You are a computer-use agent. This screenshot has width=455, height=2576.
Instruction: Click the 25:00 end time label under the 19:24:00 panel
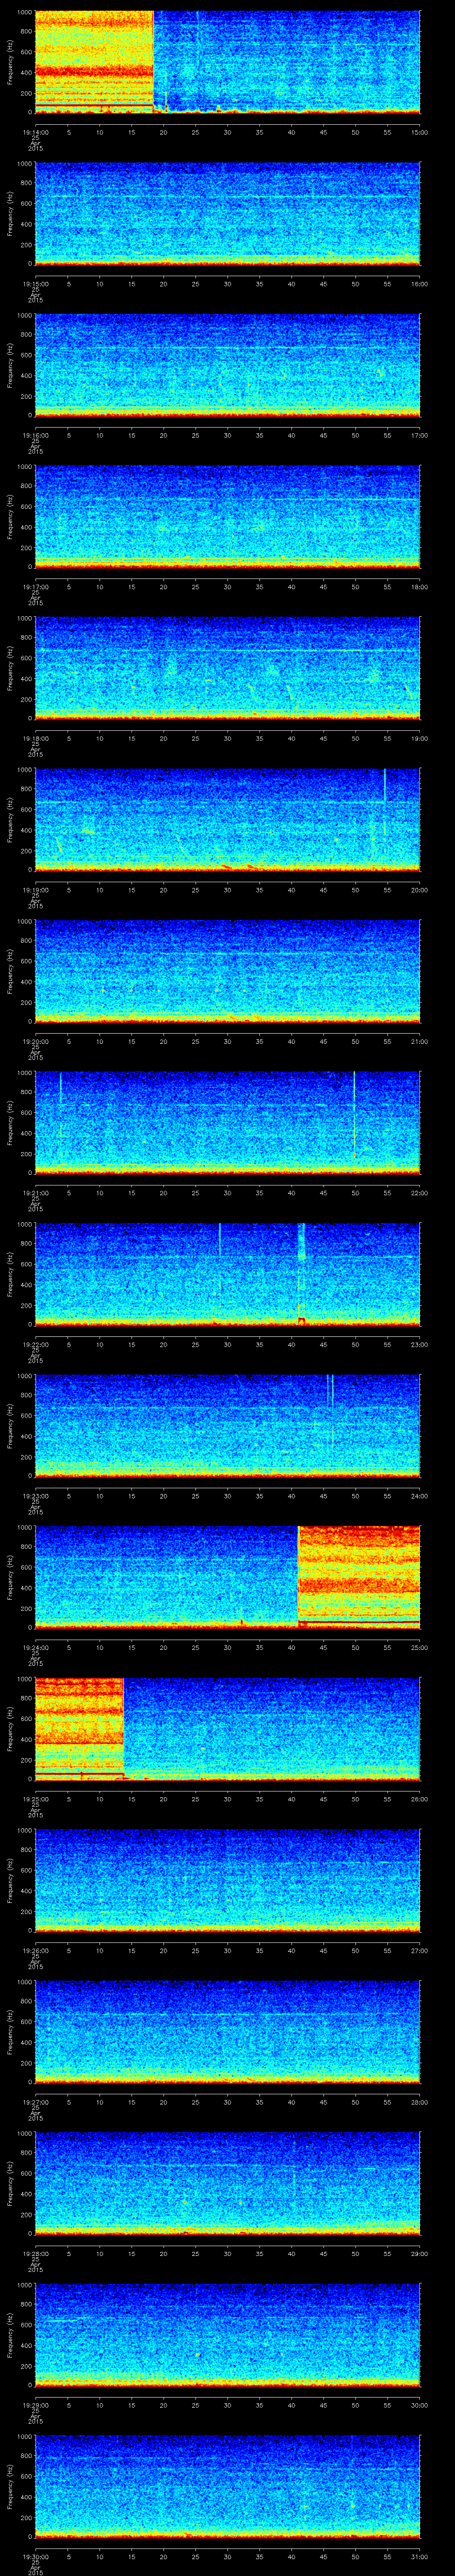click(x=420, y=1647)
